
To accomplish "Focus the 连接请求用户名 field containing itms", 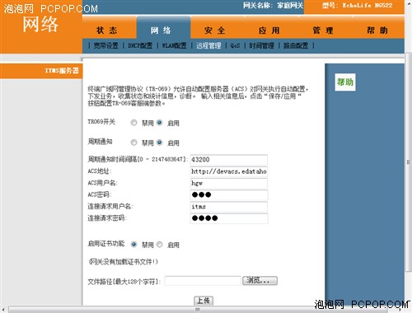I will [229, 207].
